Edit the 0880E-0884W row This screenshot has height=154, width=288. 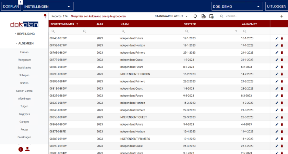tap(277, 81)
